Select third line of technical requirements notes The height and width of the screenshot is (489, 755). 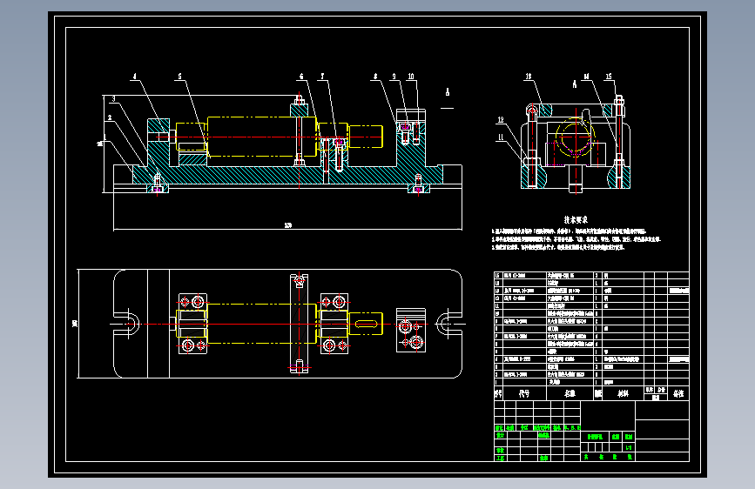(558, 247)
